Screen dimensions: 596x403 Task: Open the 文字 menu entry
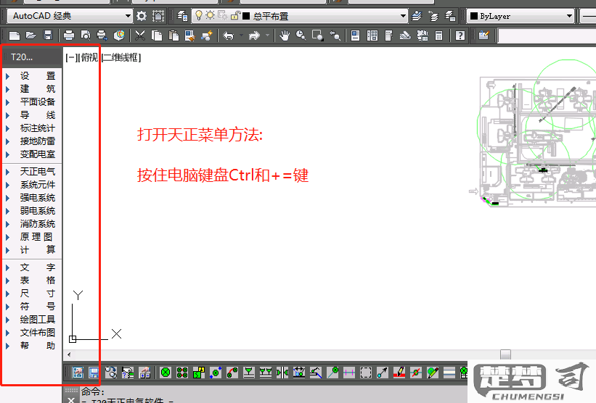coord(38,267)
